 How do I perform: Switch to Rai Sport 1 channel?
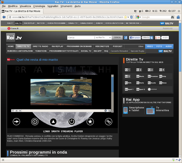point(129,89)
